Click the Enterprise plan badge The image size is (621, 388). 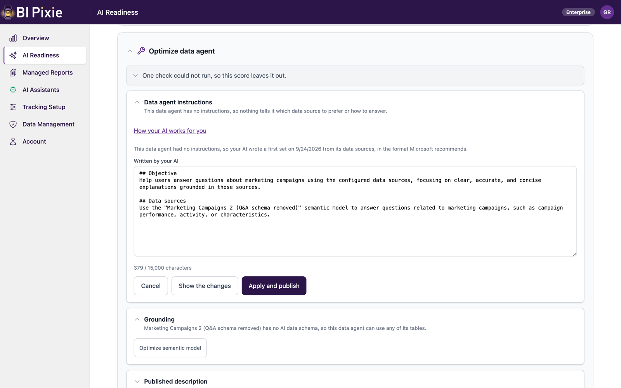click(578, 12)
